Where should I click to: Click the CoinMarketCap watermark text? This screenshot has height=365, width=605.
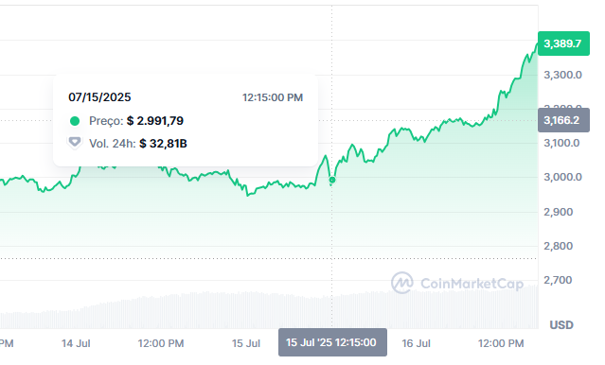[472, 284]
